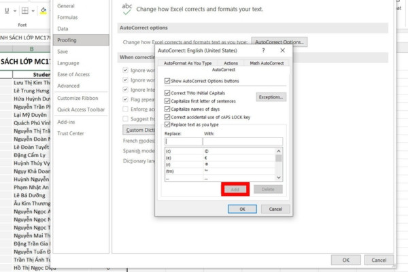Select cell with Phạm Nhật An
Image resolution: width=408 pixels, height=272 pixels.
coord(31,187)
